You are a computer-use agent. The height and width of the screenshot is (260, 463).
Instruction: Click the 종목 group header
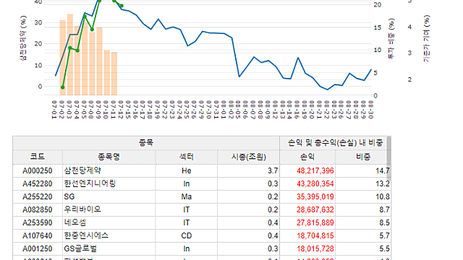146,143
